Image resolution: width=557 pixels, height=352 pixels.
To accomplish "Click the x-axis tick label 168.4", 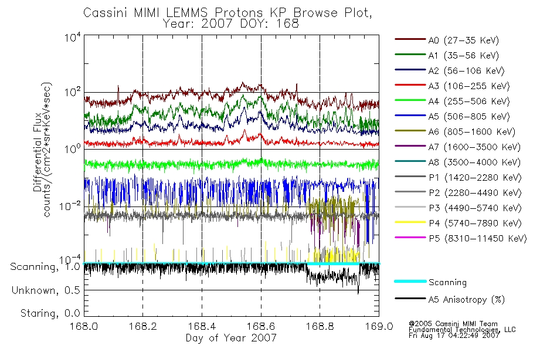I will 202,326.
